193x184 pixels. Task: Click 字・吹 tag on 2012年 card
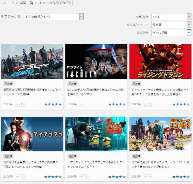tap(148, 104)
